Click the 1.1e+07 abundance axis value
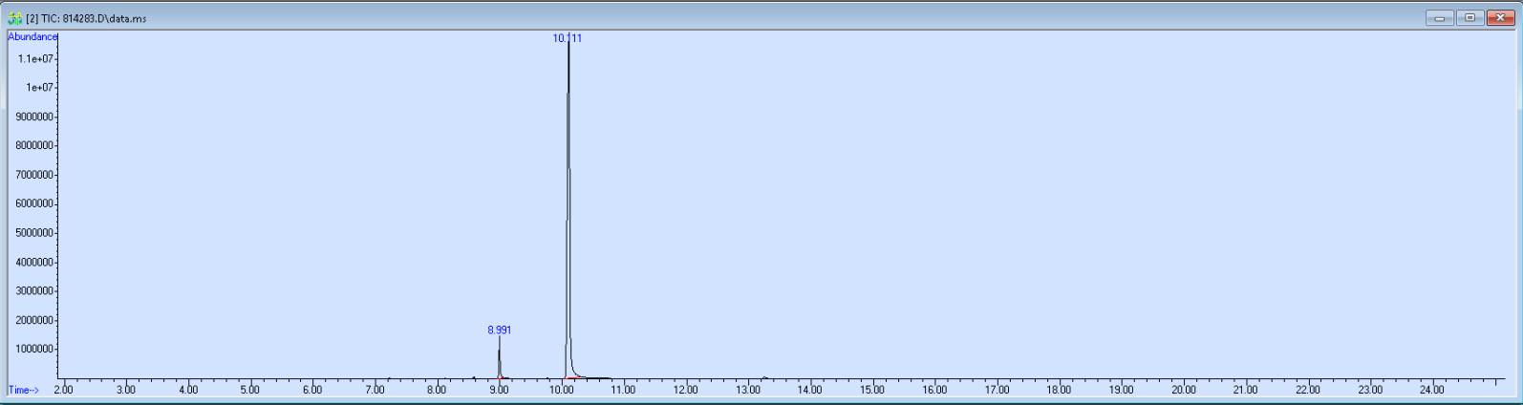Viewport: 1523px width, 405px height. click(35, 58)
